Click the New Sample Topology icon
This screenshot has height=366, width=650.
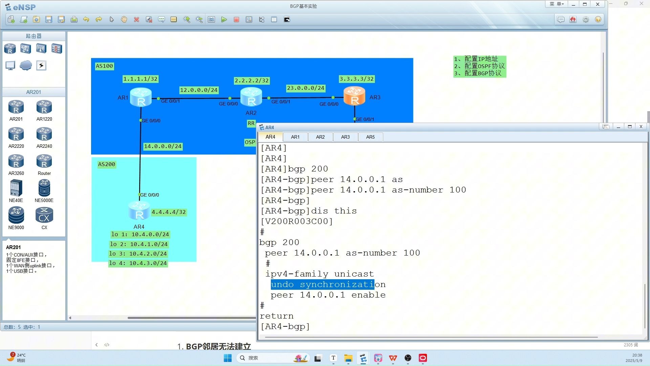[24, 20]
